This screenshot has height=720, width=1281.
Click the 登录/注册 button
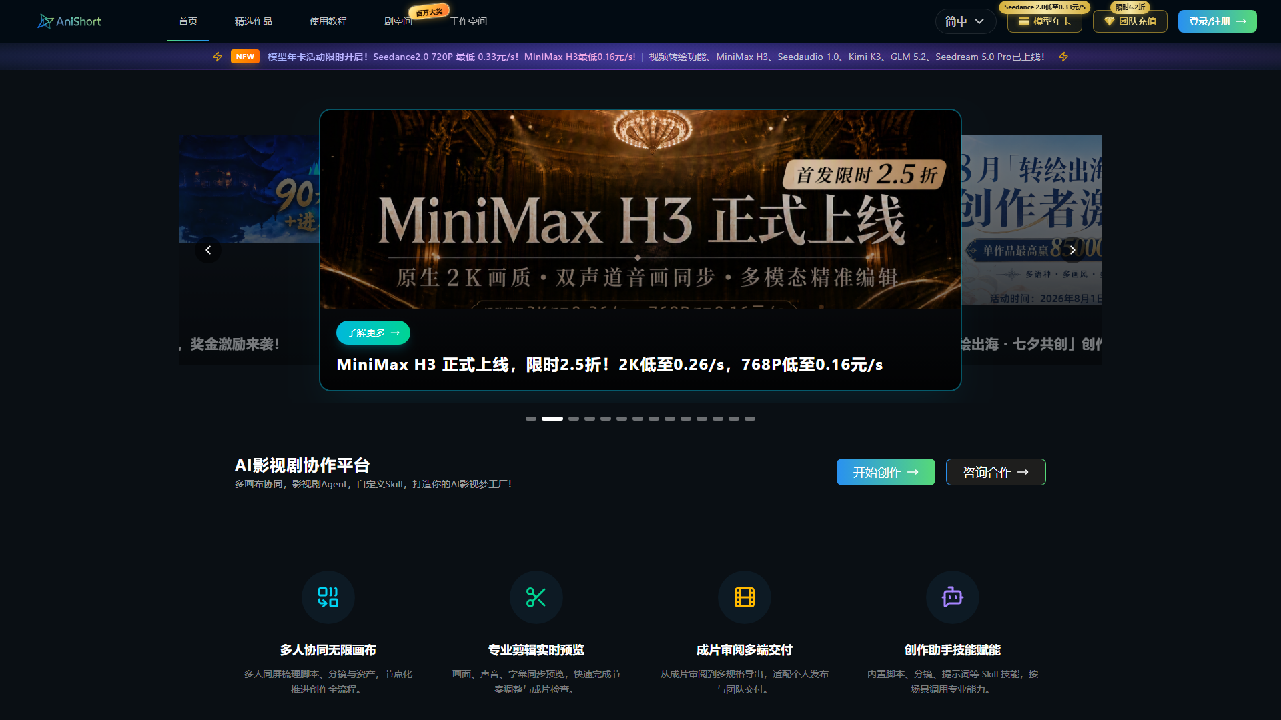click(1218, 21)
